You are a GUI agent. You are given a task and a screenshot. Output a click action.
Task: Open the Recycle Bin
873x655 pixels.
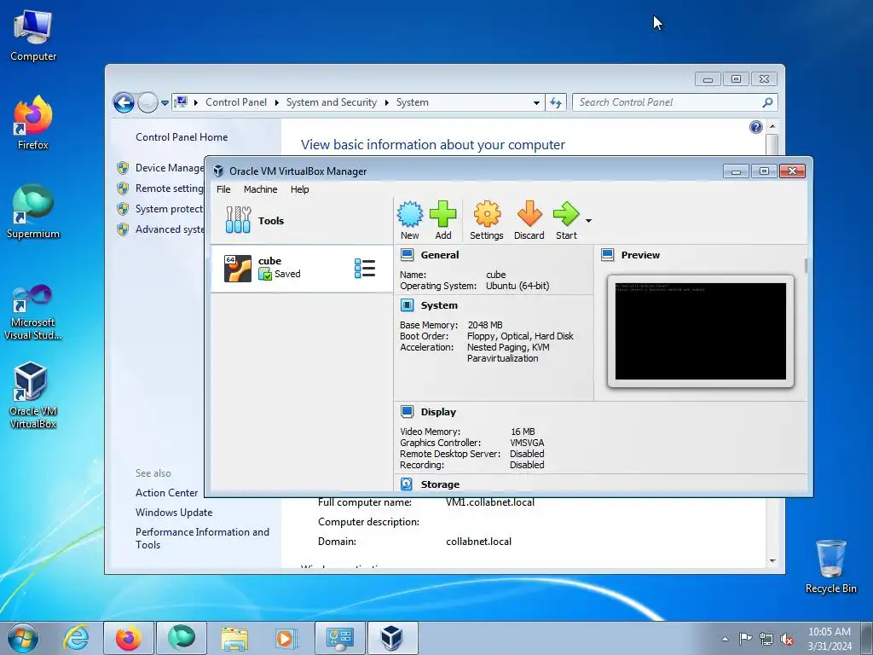click(830, 566)
